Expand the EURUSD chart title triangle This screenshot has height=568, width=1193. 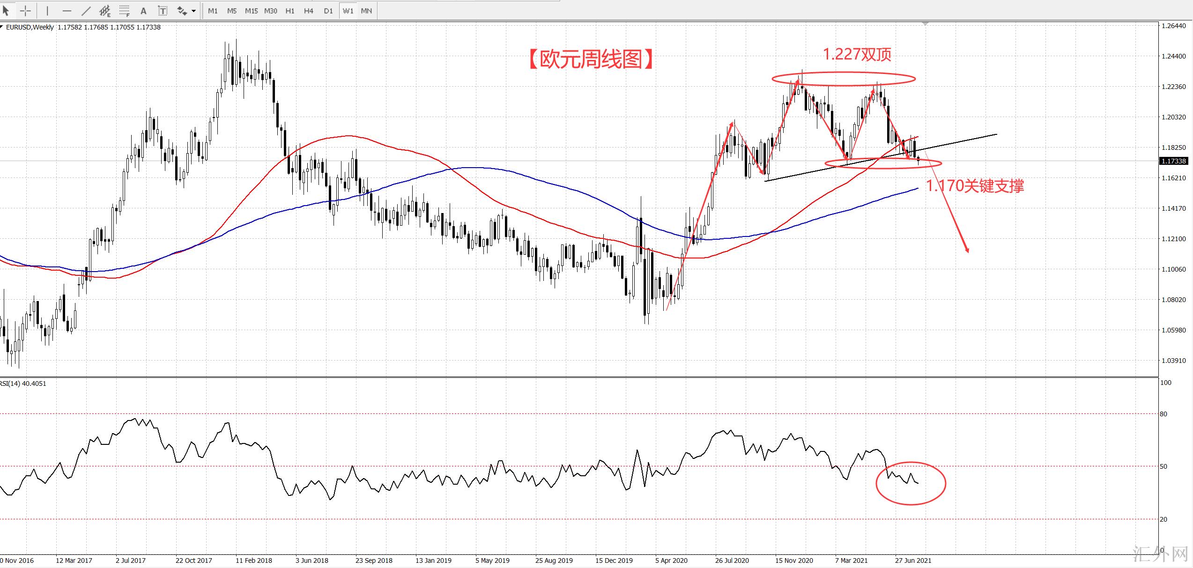pyautogui.click(x=2, y=27)
